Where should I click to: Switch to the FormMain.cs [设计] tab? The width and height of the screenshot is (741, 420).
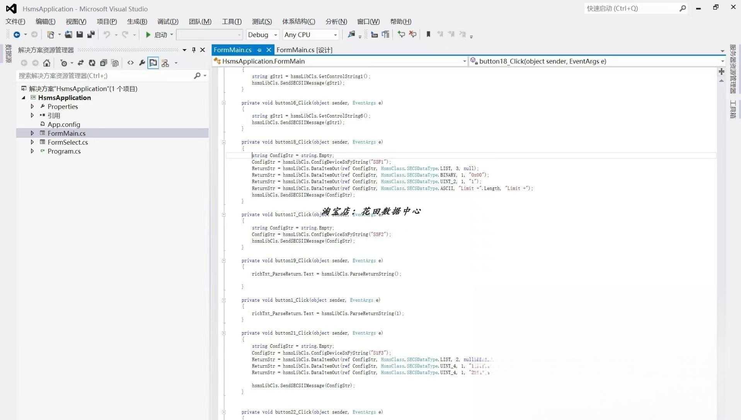pyautogui.click(x=304, y=50)
